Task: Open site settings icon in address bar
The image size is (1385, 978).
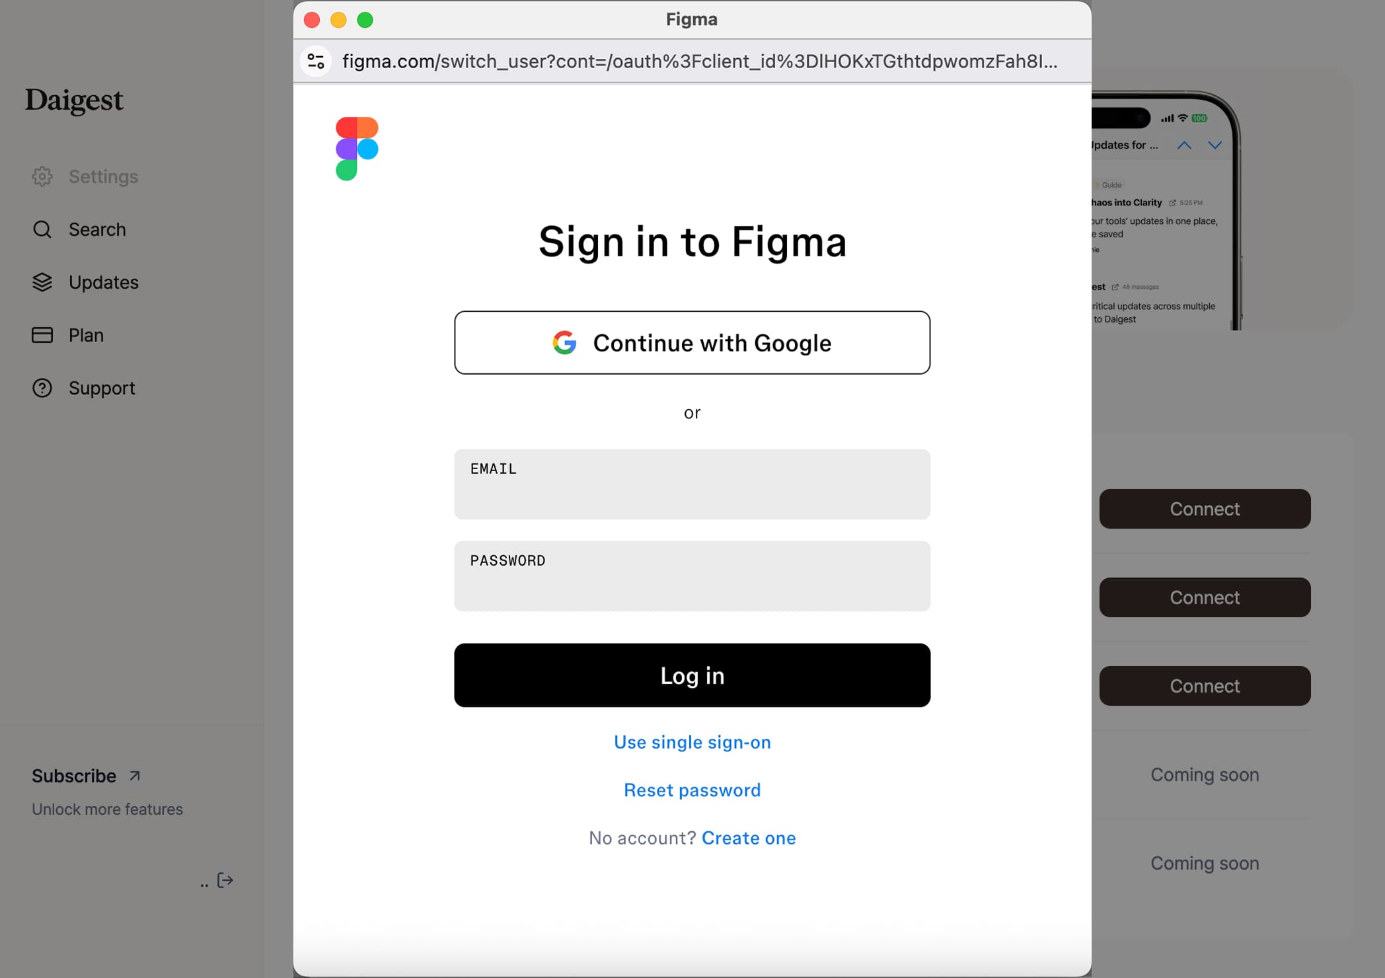Action: click(316, 61)
